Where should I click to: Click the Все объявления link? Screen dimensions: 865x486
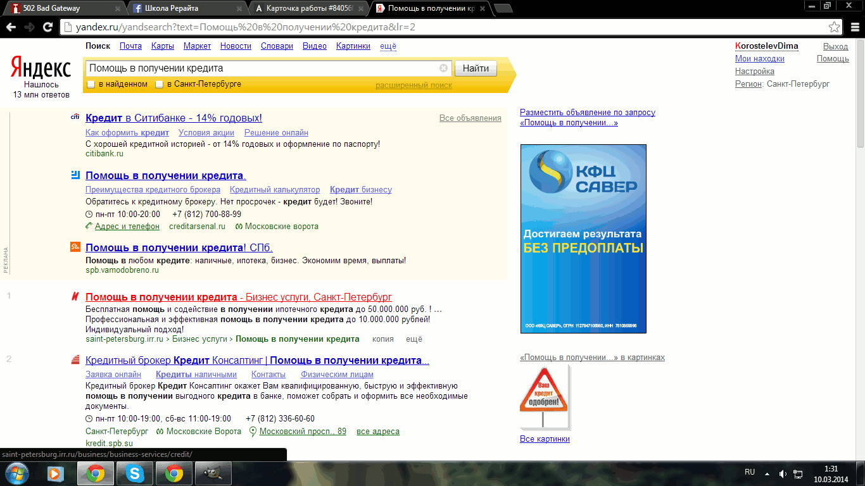tap(470, 118)
